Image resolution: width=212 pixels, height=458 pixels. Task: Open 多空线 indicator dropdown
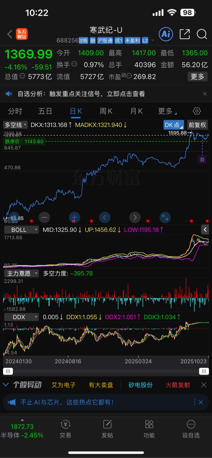[15, 125]
